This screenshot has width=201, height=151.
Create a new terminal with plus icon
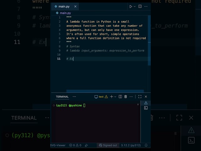pyautogui.click(x=111, y=97)
